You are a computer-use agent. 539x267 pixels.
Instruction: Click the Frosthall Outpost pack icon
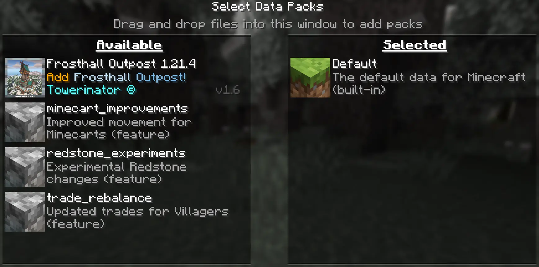click(25, 78)
